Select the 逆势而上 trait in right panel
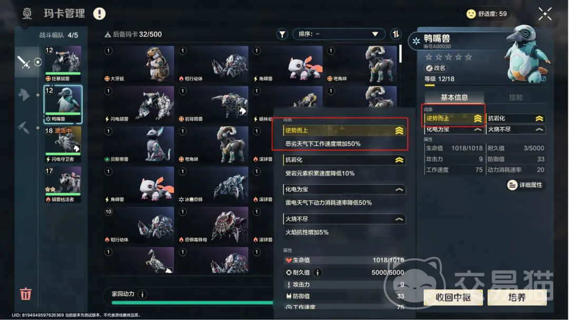Screen dimensions: 569x320 [454, 119]
